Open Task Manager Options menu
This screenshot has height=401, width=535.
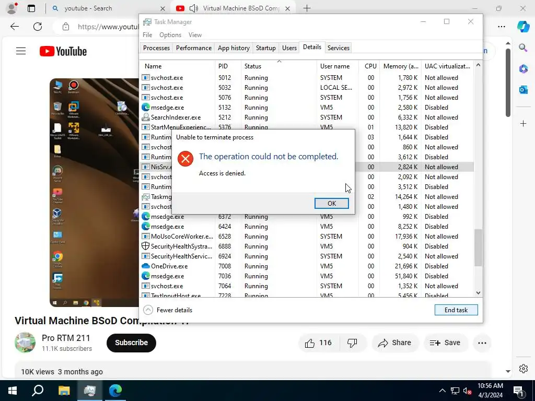pyautogui.click(x=170, y=35)
